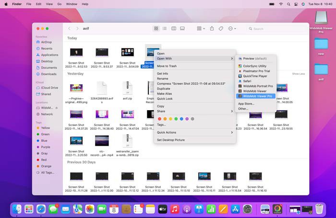Open the Go menu in menu bar

point(60,4)
